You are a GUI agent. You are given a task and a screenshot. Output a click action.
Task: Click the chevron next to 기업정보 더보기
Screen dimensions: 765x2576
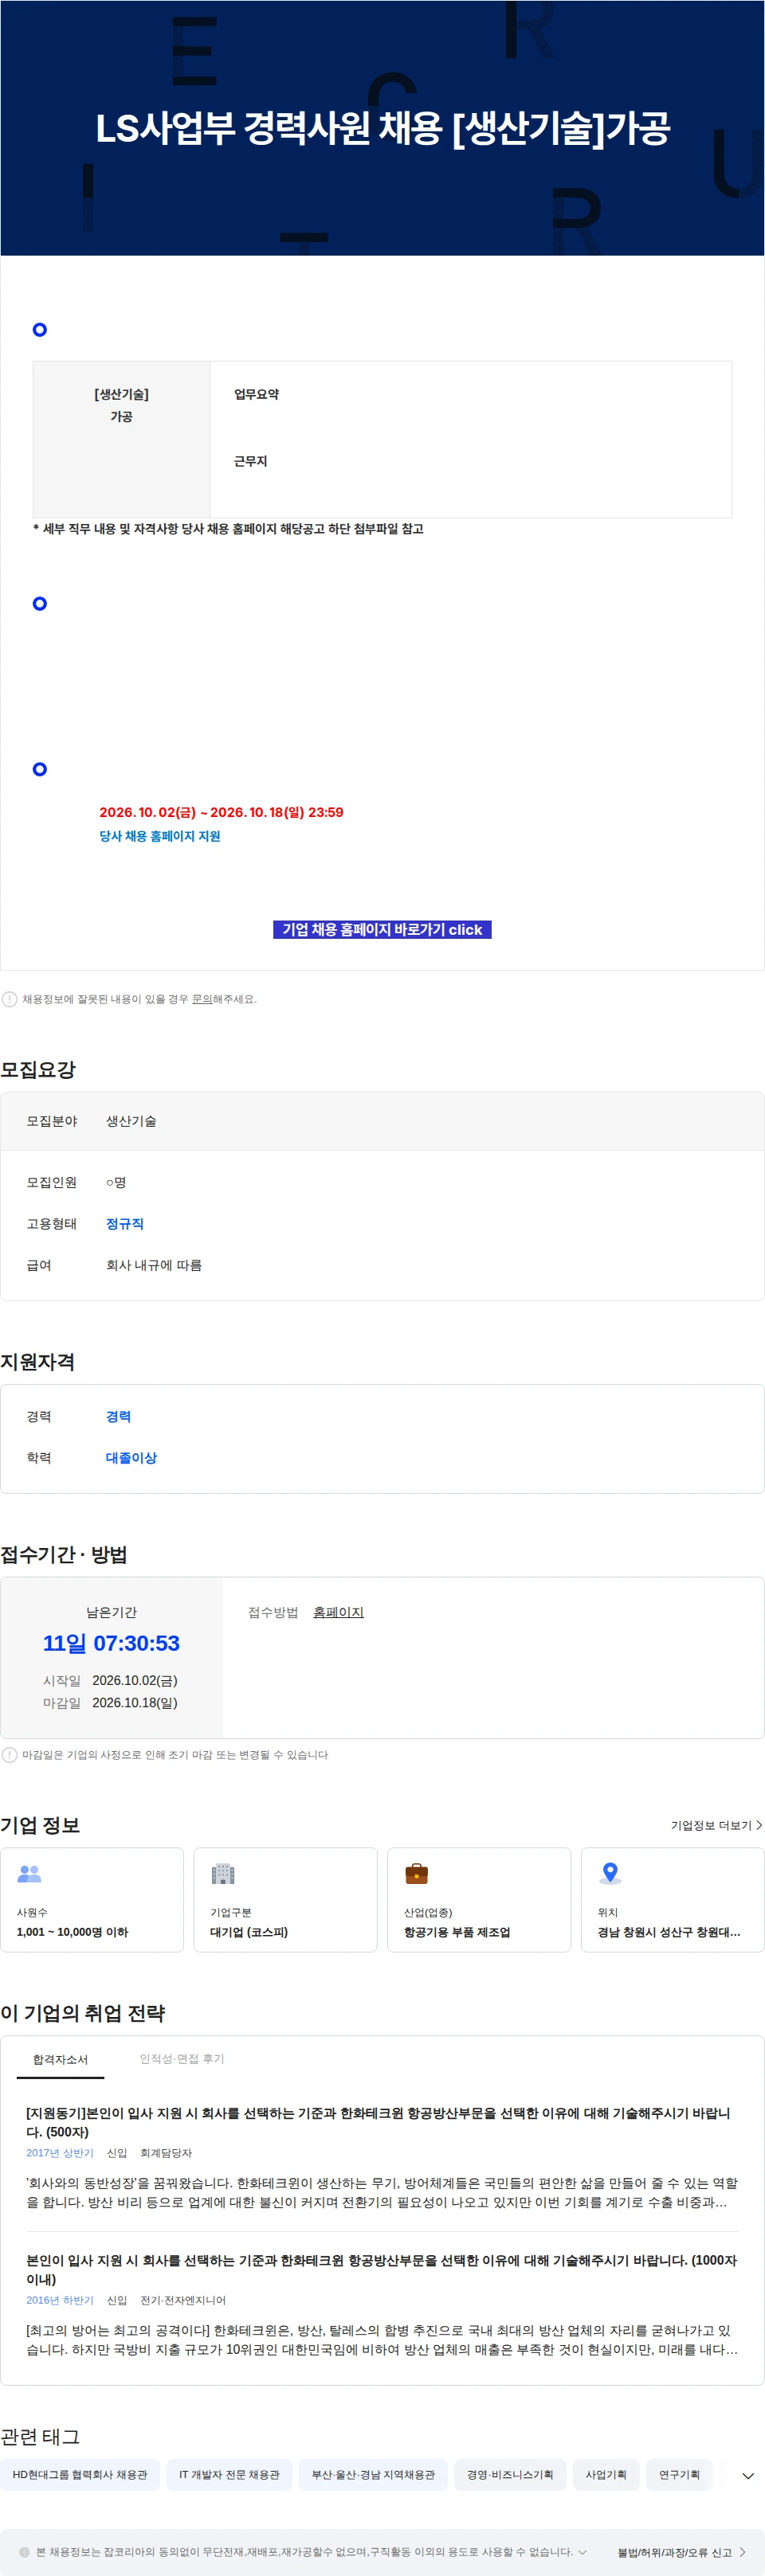click(x=759, y=1825)
